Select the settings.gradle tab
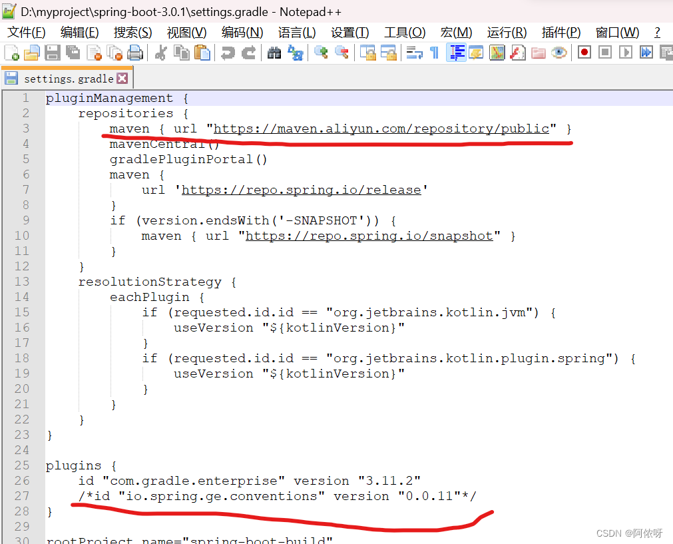Image resolution: width=673 pixels, height=544 pixels. (67, 79)
